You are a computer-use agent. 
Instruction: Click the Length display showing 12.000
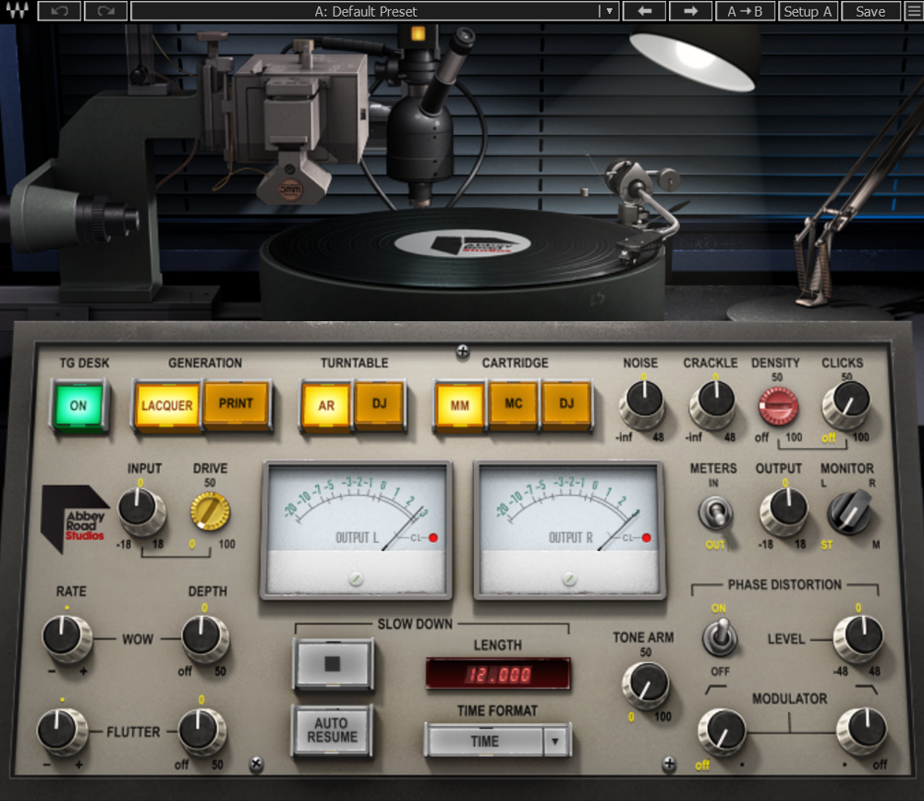click(x=498, y=673)
